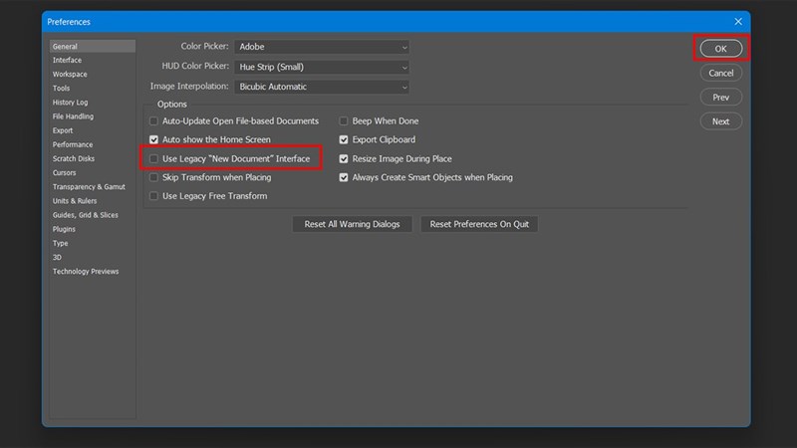Tick Use Legacy Free Transform checkbox
Screen dimensions: 797x448
click(153, 197)
